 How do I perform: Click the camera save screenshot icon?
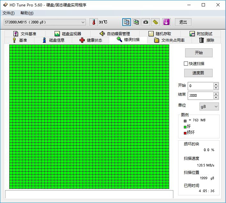(146, 22)
